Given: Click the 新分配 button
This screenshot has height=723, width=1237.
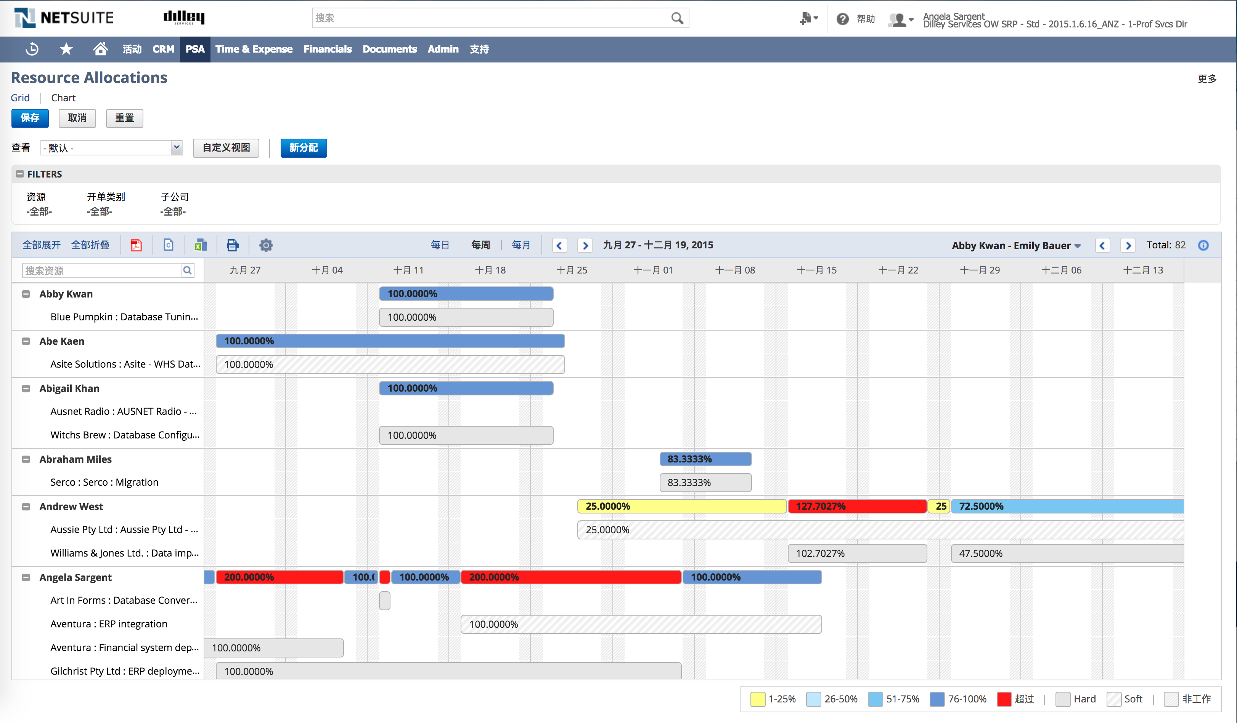Looking at the screenshot, I should [304, 148].
